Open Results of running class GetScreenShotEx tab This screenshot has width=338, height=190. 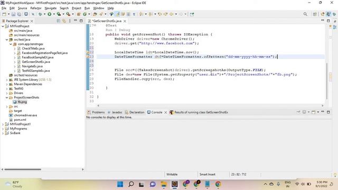click(199, 112)
